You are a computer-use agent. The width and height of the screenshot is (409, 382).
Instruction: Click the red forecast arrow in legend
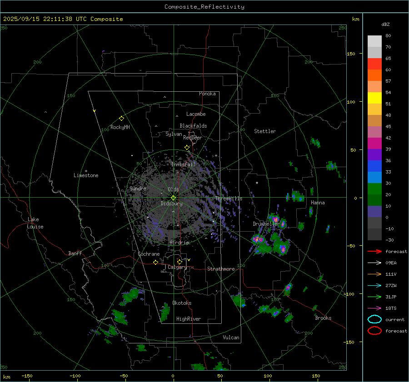point(374,251)
